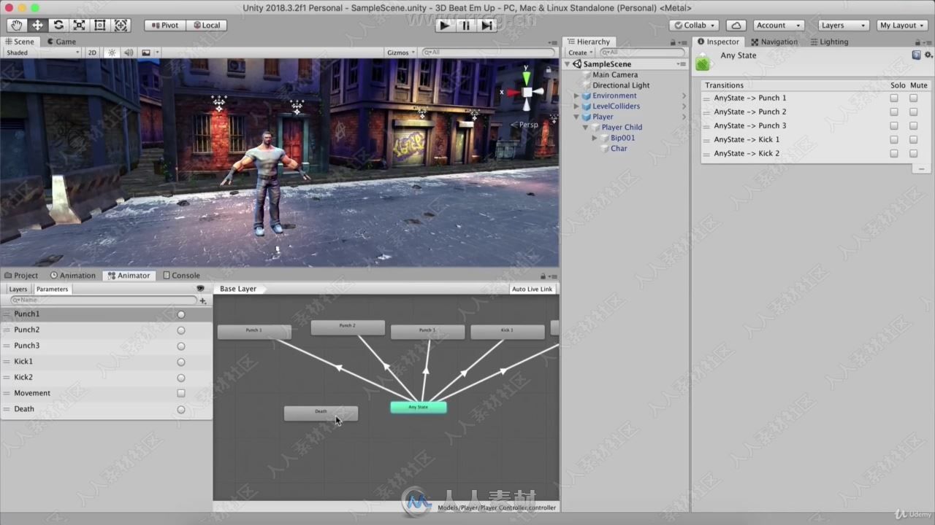Toggle Solo for AnyState -> Kick 1
The image size is (935, 525).
coord(893,139)
